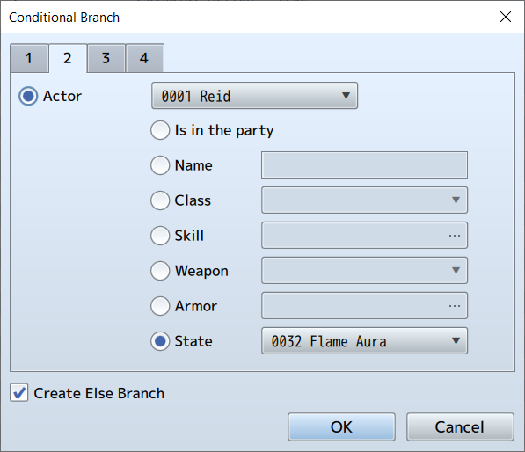Choose the Is in the party option
Image resolution: width=525 pixels, height=452 pixels.
pyautogui.click(x=160, y=130)
